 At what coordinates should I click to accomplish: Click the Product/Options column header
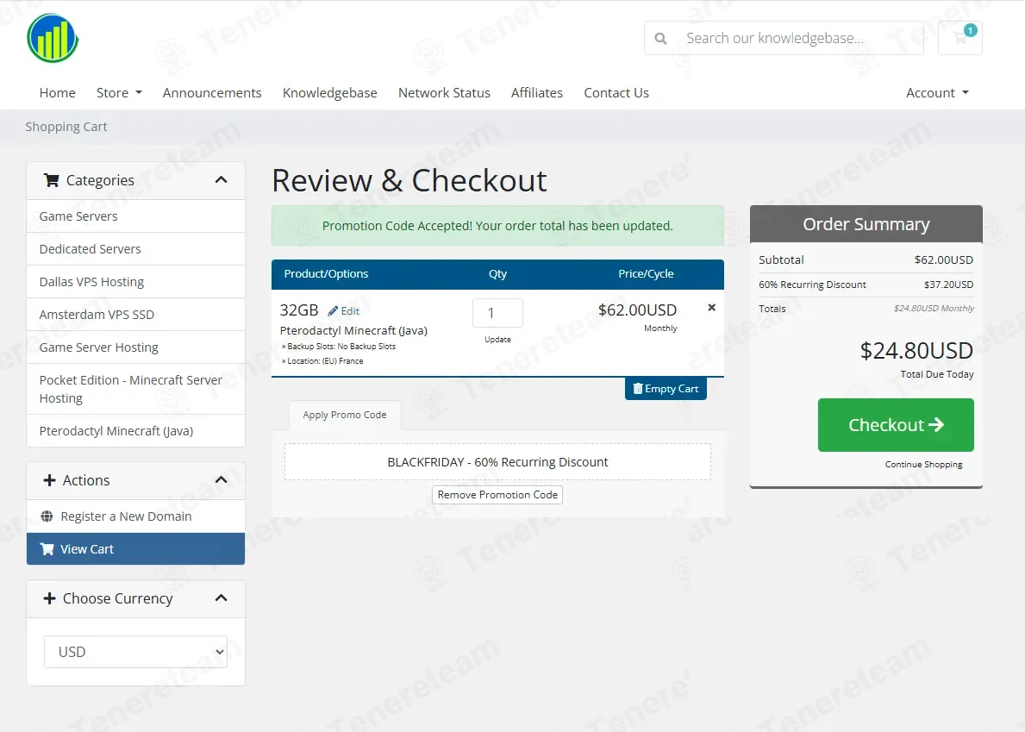point(326,274)
